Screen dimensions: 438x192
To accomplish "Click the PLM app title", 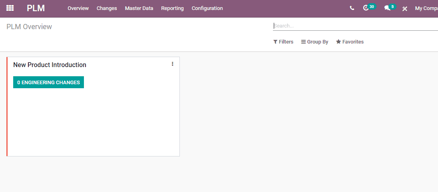I will point(36,8).
